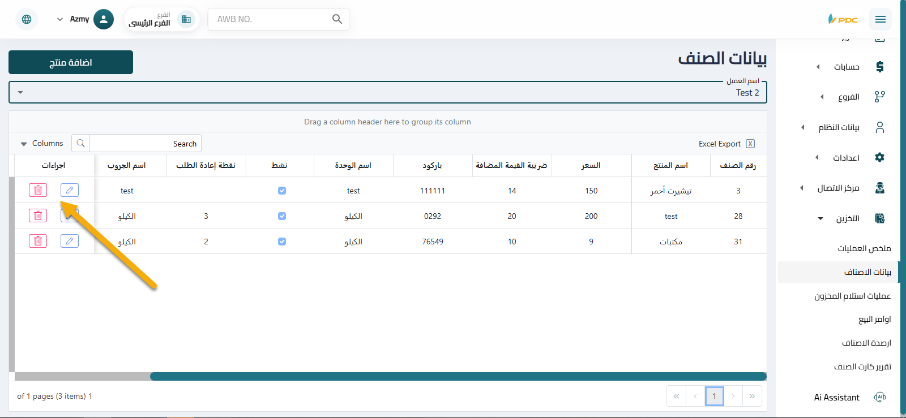Open ارصدة الاصناف menu item

click(x=866, y=343)
